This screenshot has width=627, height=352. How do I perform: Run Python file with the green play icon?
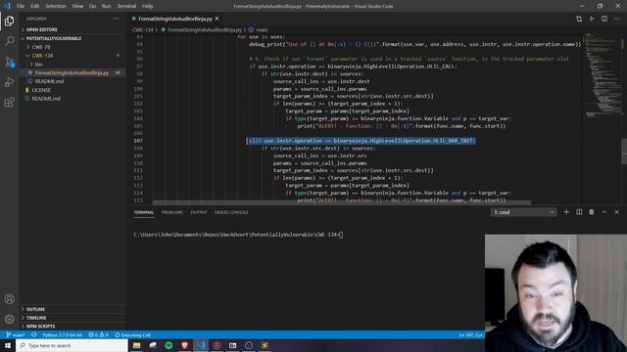(592, 19)
